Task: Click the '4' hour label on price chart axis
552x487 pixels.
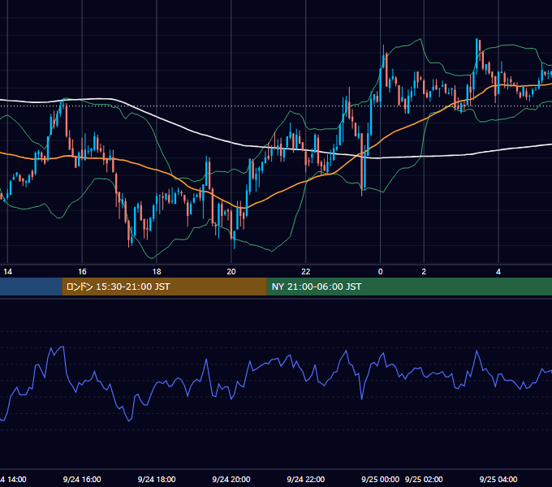Action: (x=498, y=272)
